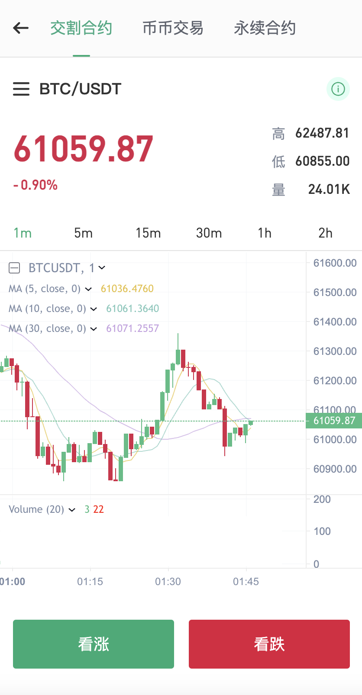Select the 2h candlestick interval
Screen dimensions: 362x695
click(325, 233)
